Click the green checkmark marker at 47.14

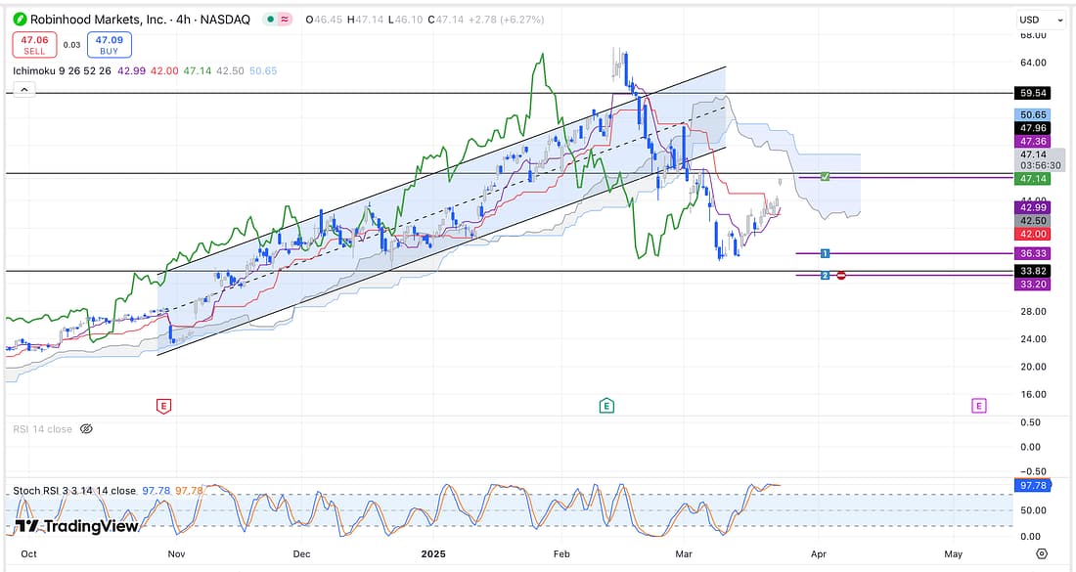826,176
